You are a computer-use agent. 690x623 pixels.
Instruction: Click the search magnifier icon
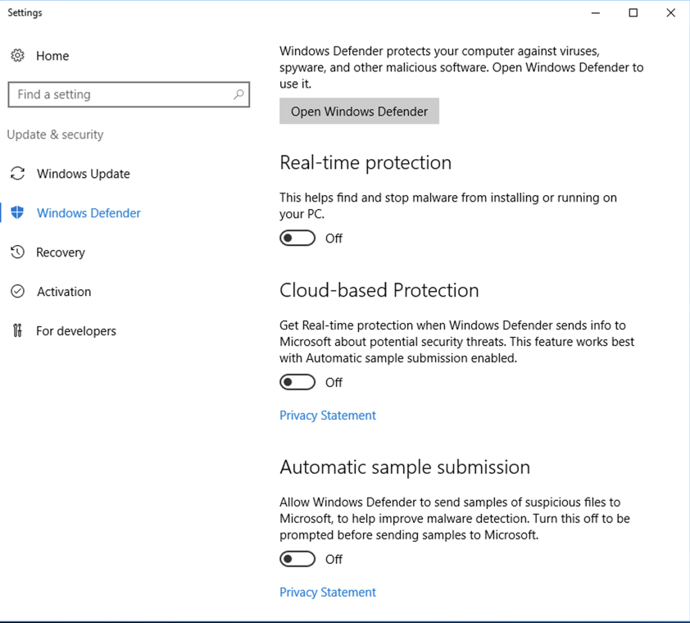click(x=238, y=94)
